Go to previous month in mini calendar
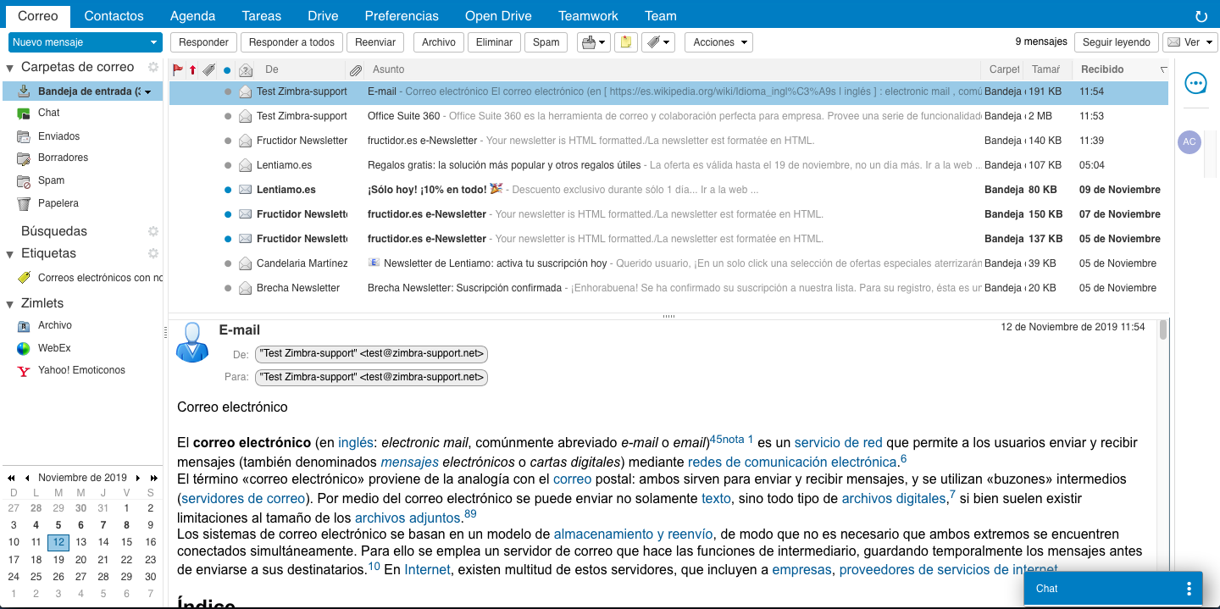1220x609 pixels. tap(27, 478)
